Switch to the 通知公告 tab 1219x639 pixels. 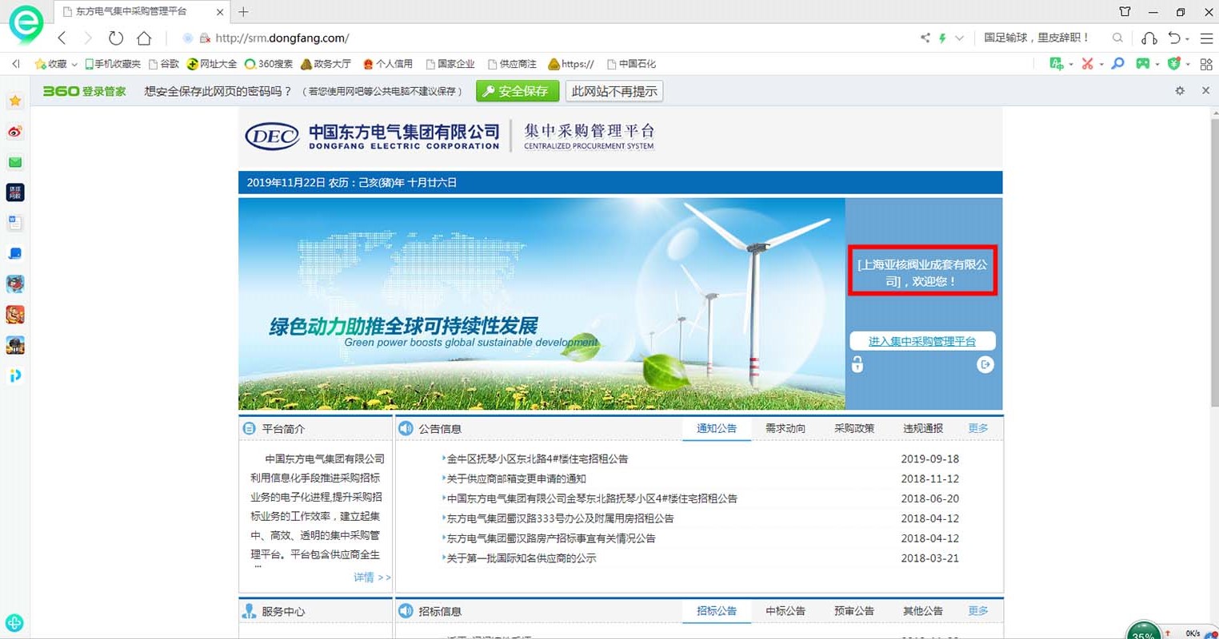pyautogui.click(x=717, y=428)
